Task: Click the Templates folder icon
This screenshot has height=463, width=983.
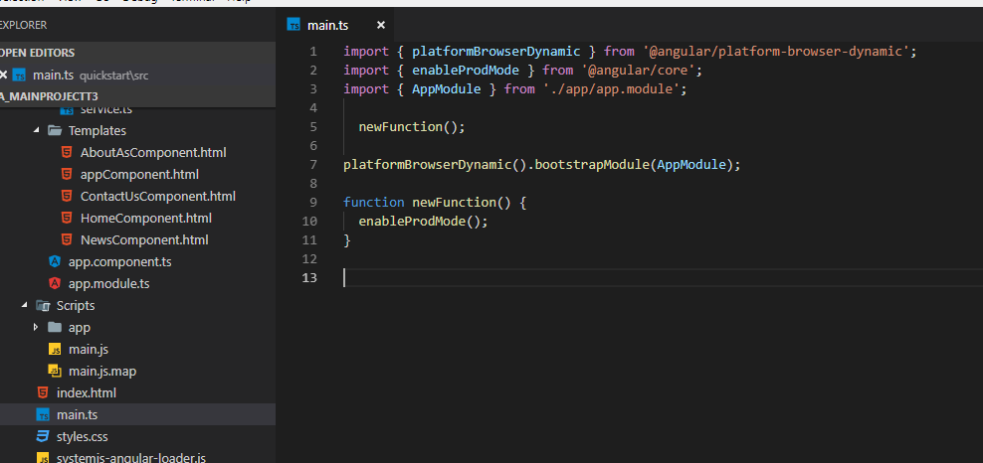Action: [x=55, y=131]
